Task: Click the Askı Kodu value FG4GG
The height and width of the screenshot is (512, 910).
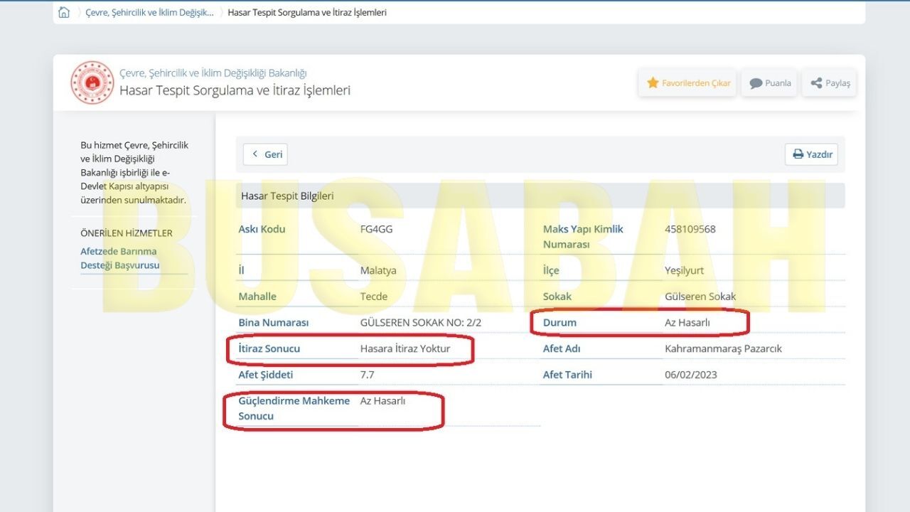Action: (376, 229)
